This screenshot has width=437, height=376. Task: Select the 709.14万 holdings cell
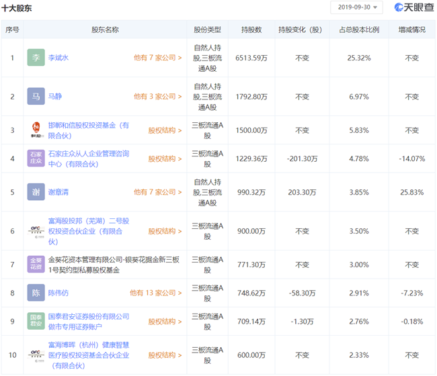pyautogui.click(x=251, y=322)
